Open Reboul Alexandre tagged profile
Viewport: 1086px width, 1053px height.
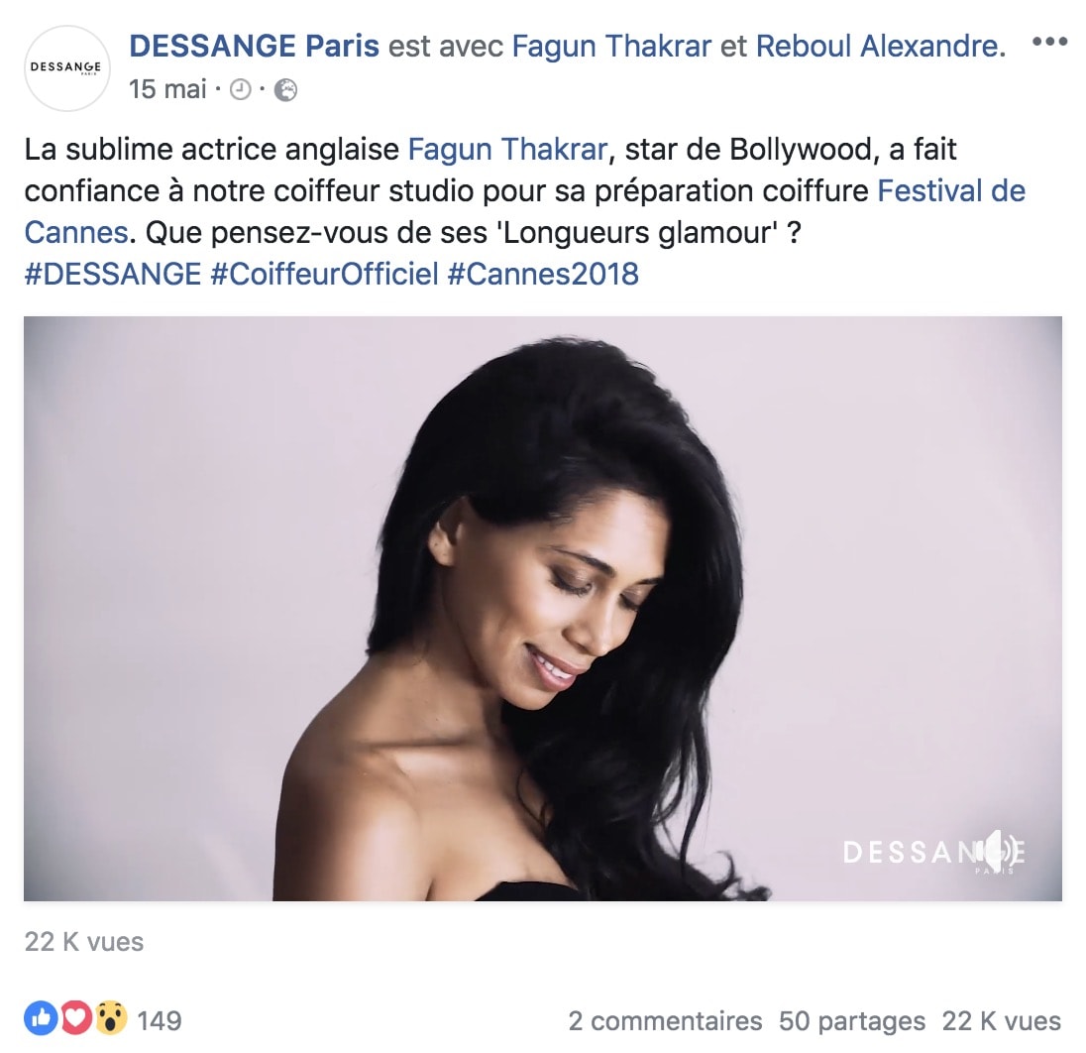tap(880, 46)
